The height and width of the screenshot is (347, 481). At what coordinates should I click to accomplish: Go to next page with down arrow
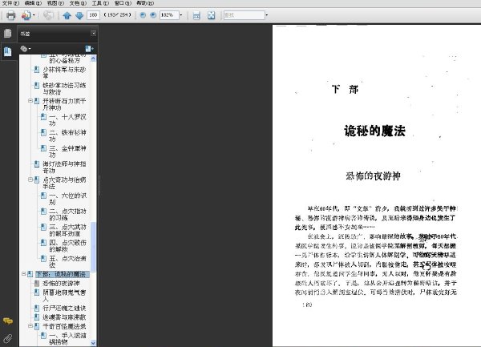coord(79,15)
